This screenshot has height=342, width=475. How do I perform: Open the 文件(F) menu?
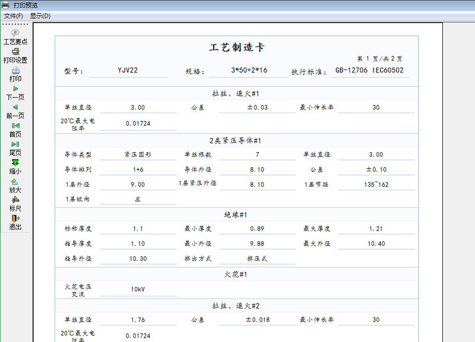point(13,16)
